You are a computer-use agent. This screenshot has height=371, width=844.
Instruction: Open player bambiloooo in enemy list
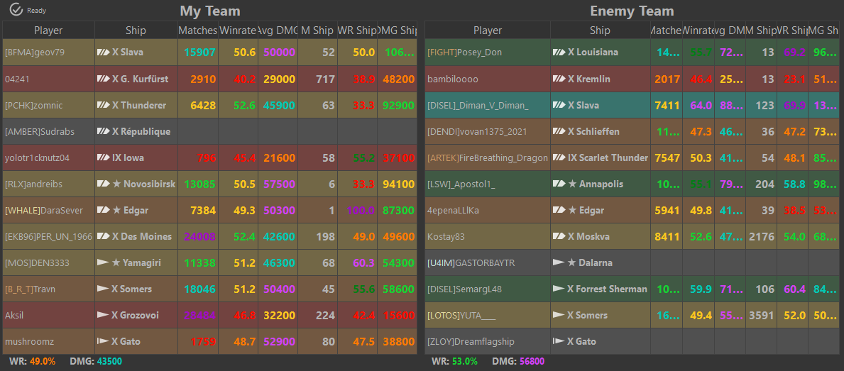[453, 79]
